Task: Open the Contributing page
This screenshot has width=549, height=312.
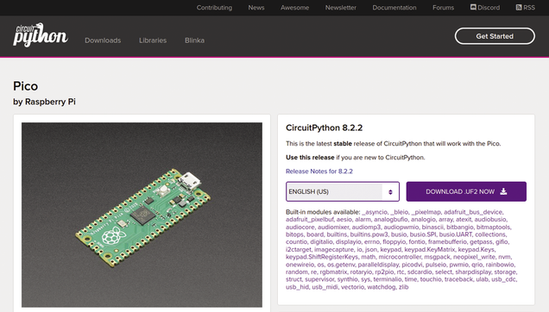Action: click(214, 8)
